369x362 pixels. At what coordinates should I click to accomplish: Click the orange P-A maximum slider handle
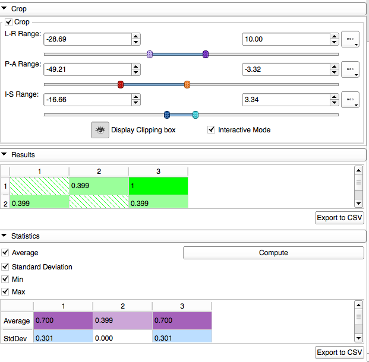coord(187,85)
